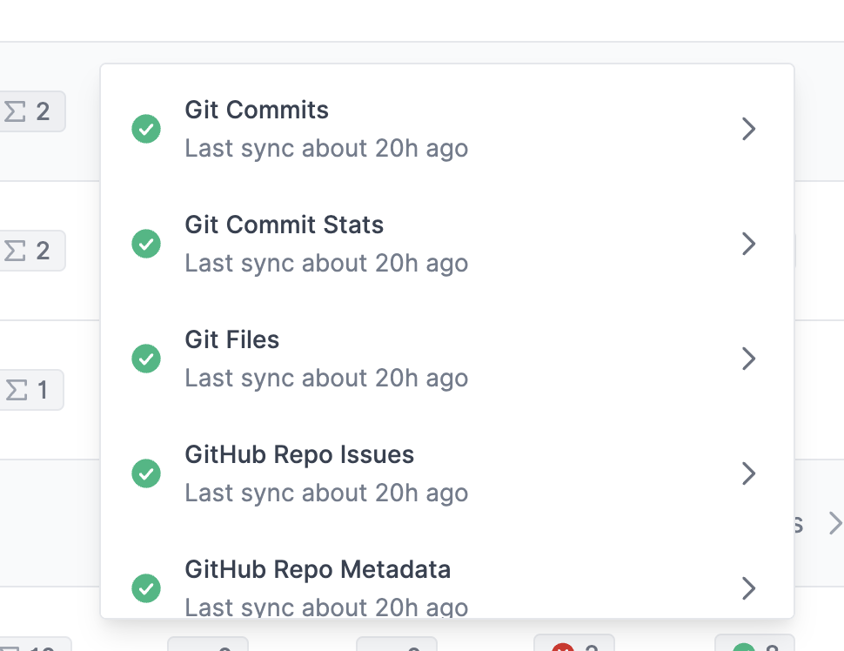The image size is (844, 651).
Task: Click the chevron at the far right edge
Action: click(834, 523)
